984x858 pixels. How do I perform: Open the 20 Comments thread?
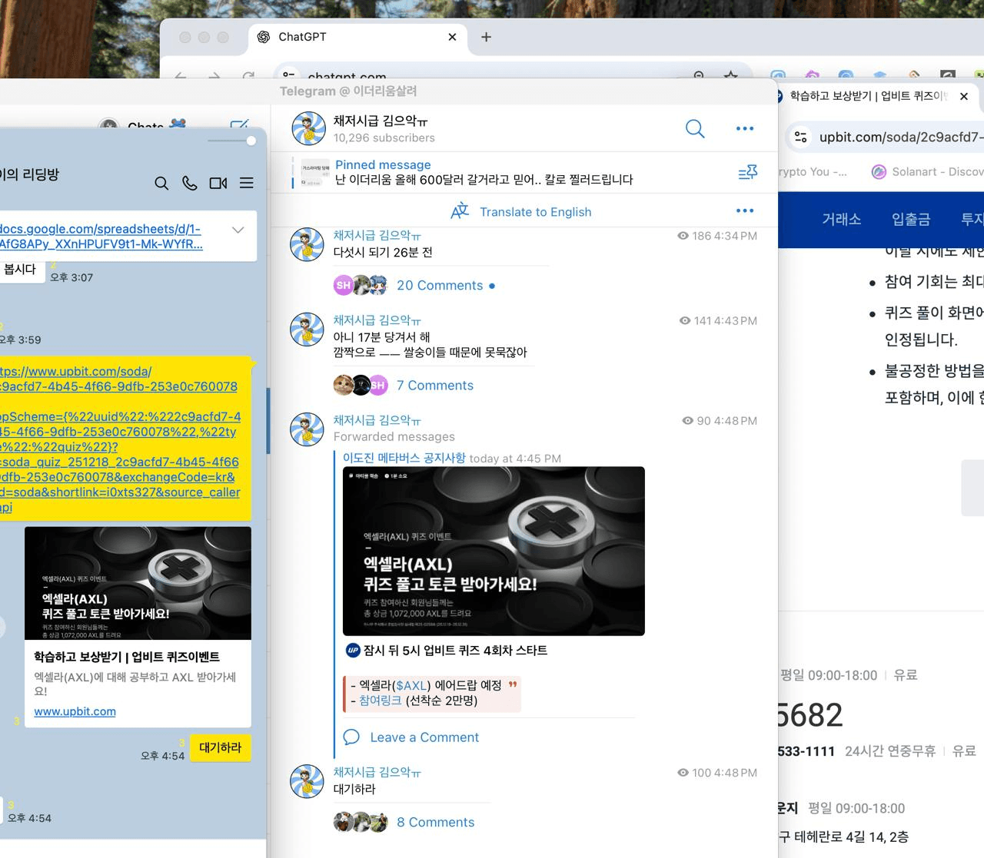coord(440,286)
